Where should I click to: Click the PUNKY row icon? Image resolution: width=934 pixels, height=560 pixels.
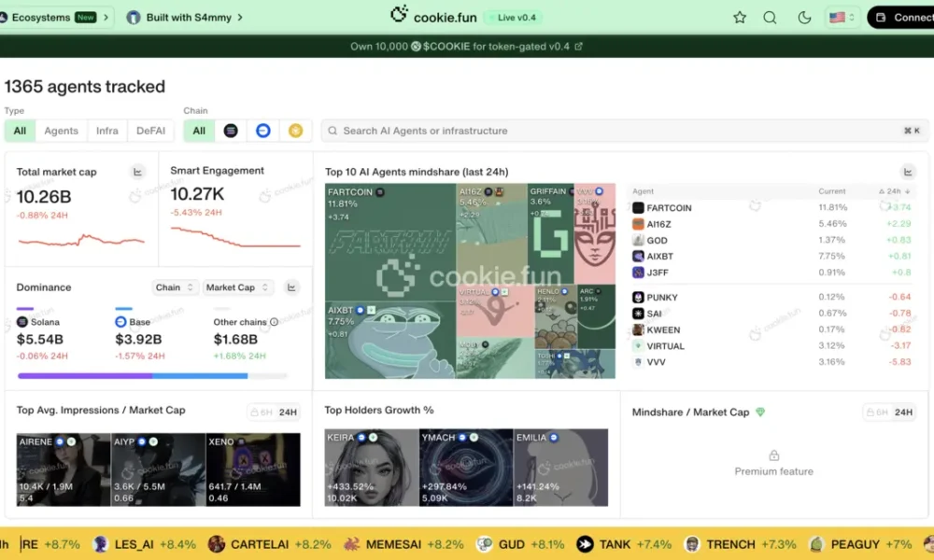point(638,297)
